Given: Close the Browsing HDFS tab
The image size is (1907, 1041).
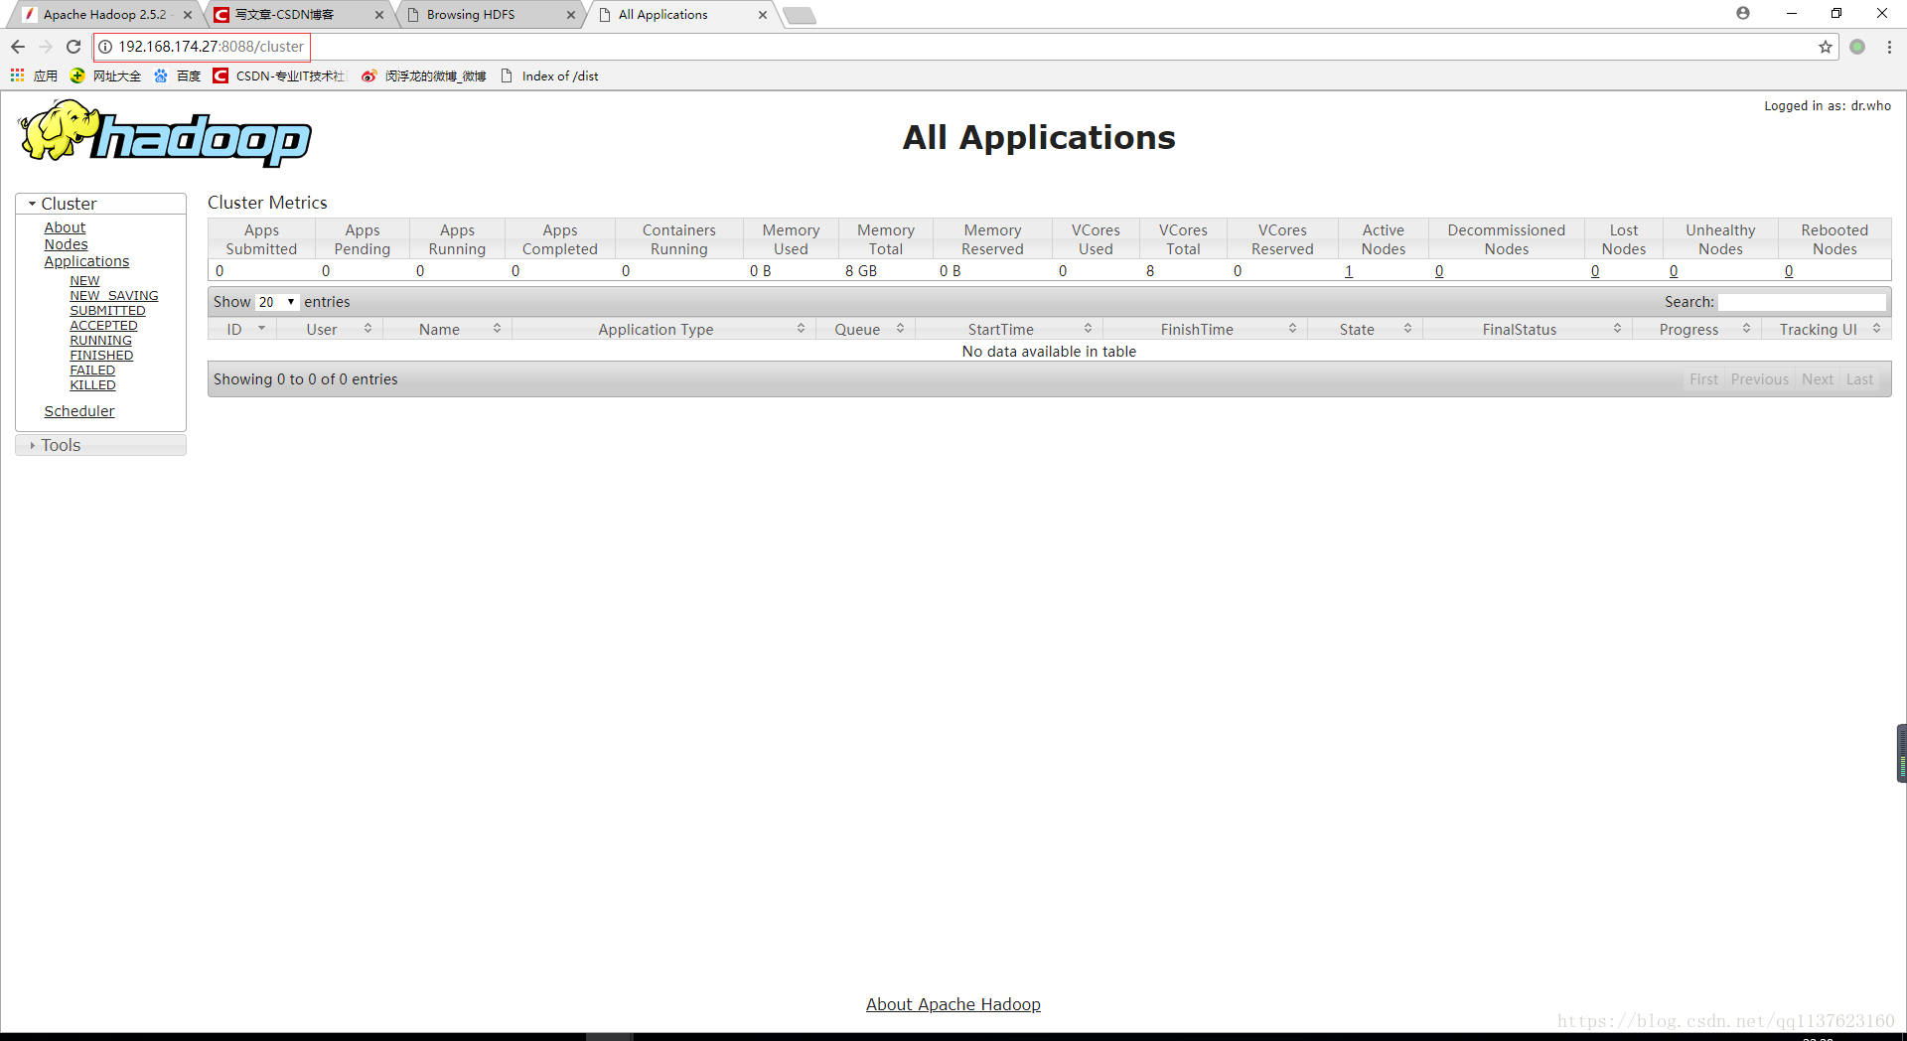Looking at the screenshot, I should point(571,15).
